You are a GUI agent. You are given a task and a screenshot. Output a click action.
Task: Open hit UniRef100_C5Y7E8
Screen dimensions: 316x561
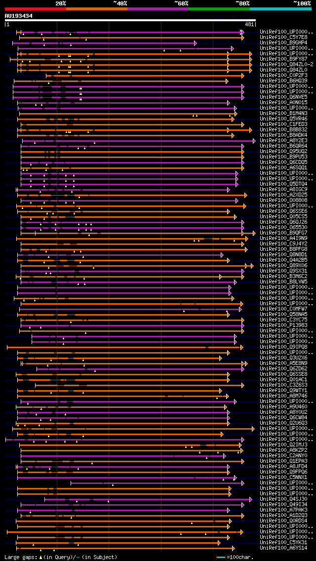point(283,37)
